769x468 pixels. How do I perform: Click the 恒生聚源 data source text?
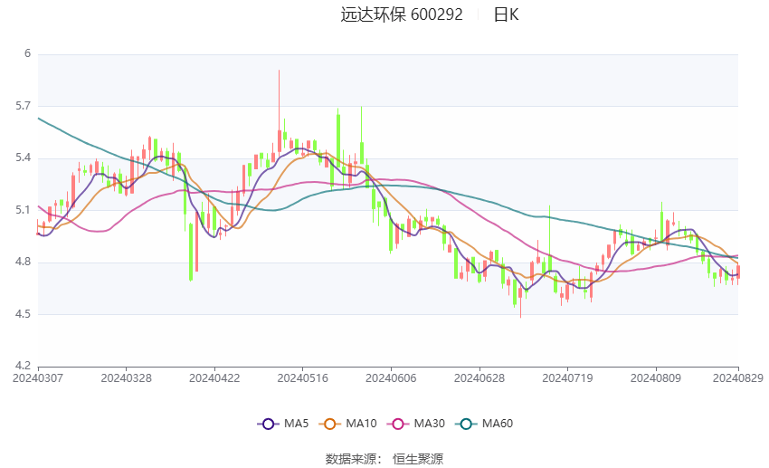[418, 459]
